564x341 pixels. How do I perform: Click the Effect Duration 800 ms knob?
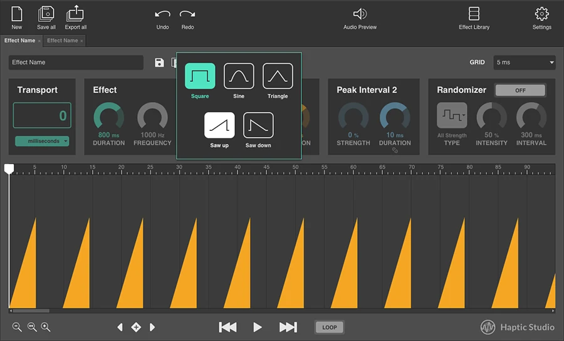click(x=108, y=116)
